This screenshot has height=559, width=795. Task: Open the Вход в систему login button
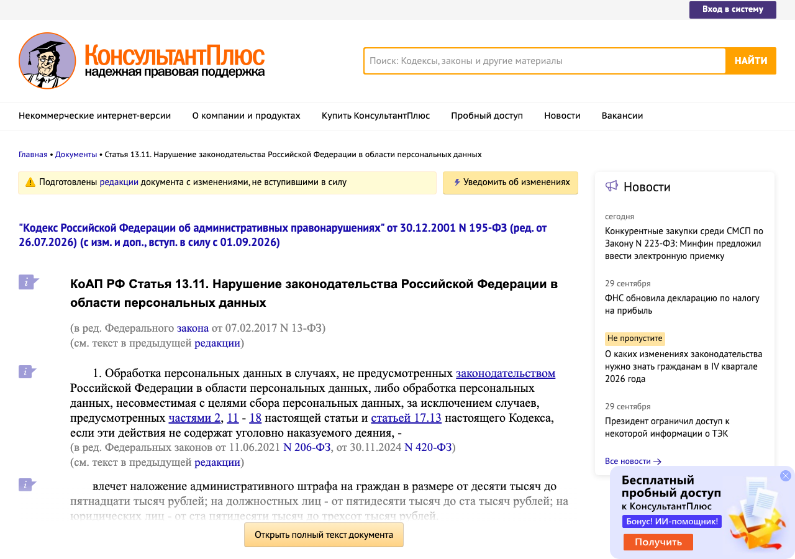coord(733,9)
